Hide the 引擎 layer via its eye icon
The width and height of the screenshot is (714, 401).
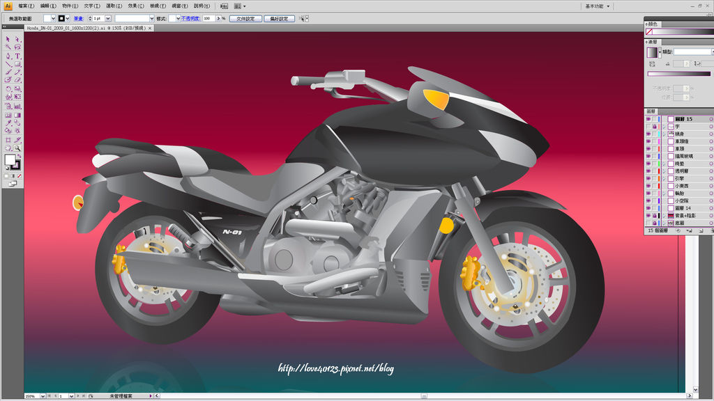648,178
